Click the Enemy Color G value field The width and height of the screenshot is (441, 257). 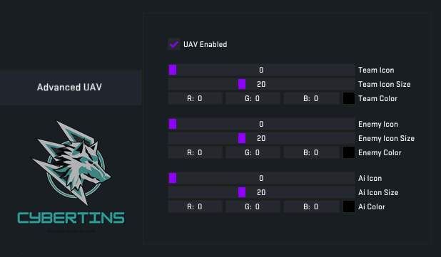coord(253,152)
